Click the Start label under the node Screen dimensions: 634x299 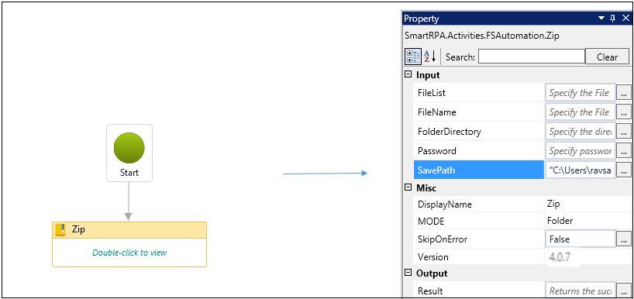coord(129,173)
